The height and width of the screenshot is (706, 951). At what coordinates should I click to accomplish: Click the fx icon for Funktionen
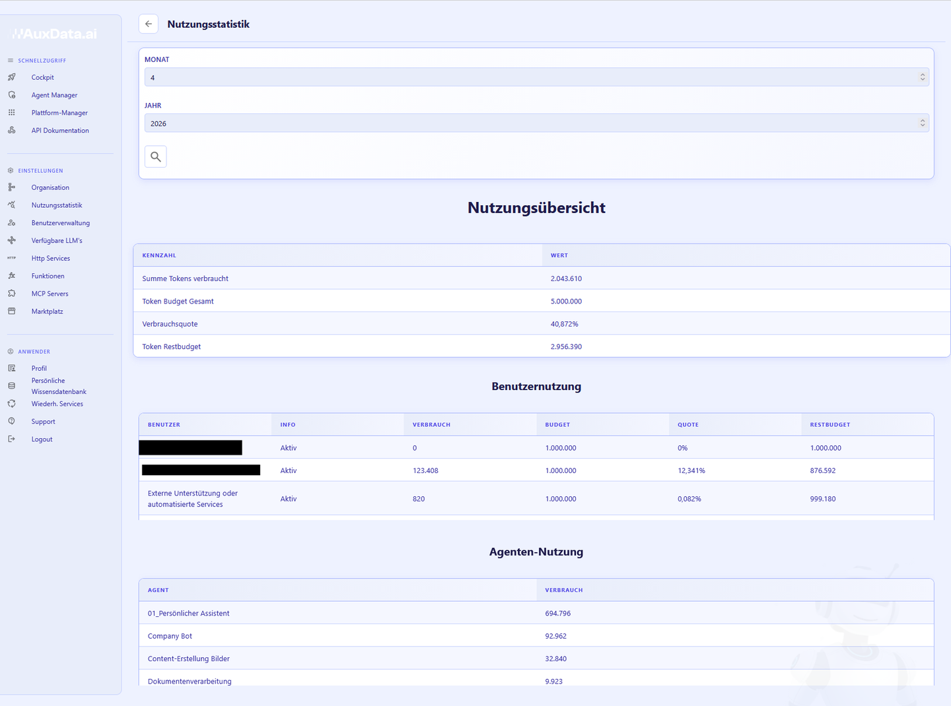[x=11, y=276]
